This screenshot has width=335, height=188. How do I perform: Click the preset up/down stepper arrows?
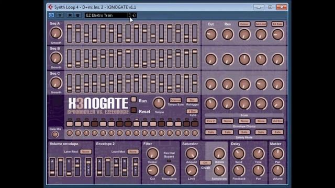pos(129,15)
